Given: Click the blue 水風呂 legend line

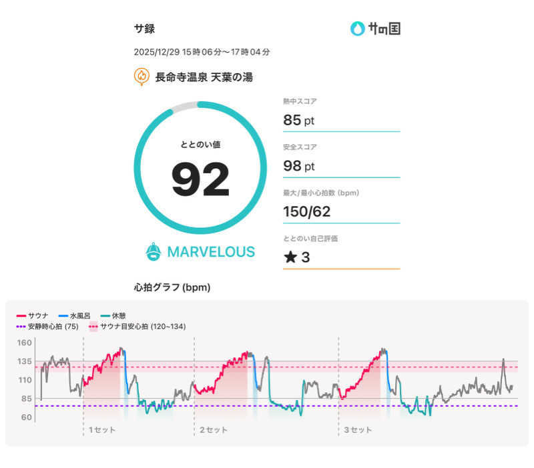Looking at the screenshot, I should click(x=63, y=315).
